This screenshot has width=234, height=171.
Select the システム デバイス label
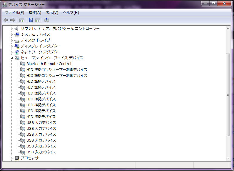36,34
